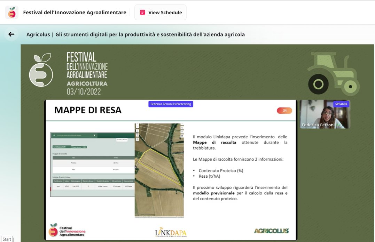Click the Start button in corner
The width and height of the screenshot is (375, 242).
point(7,239)
